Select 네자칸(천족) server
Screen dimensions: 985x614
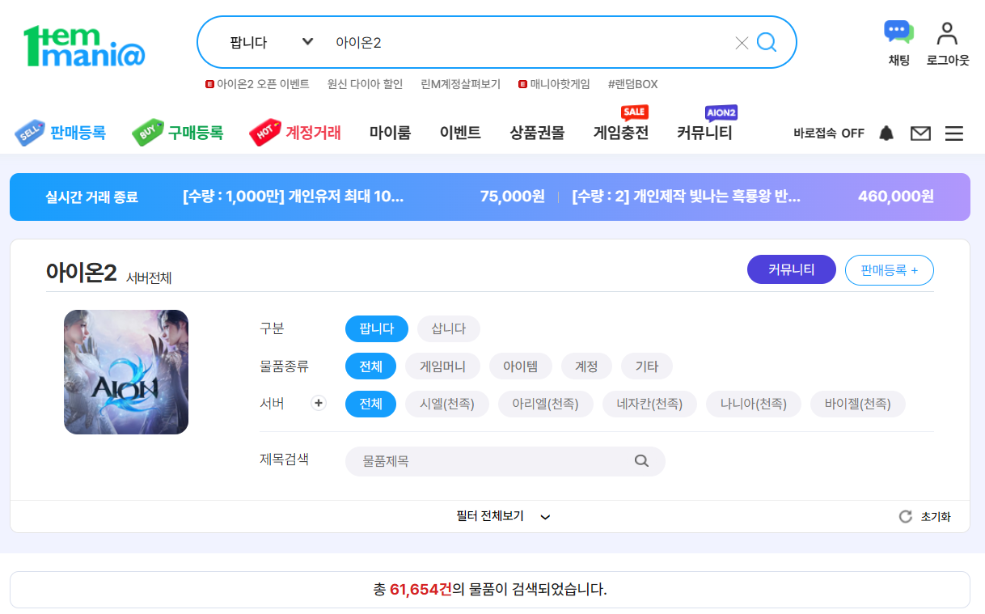pyautogui.click(x=649, y=404)
